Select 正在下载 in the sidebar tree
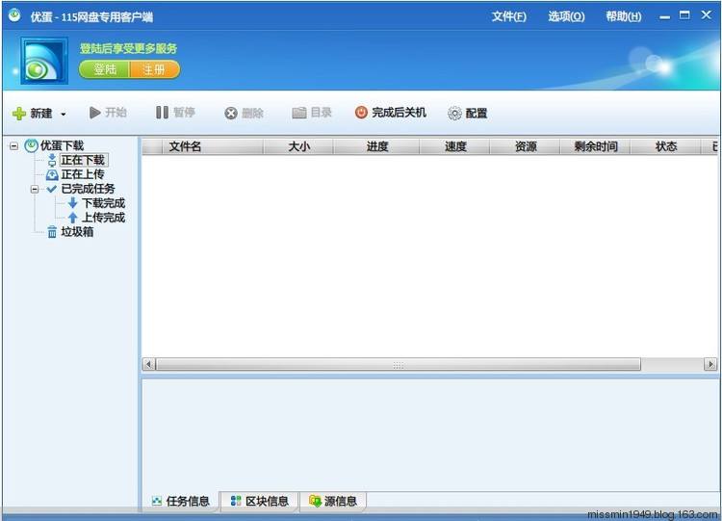 tap(84, 160)
